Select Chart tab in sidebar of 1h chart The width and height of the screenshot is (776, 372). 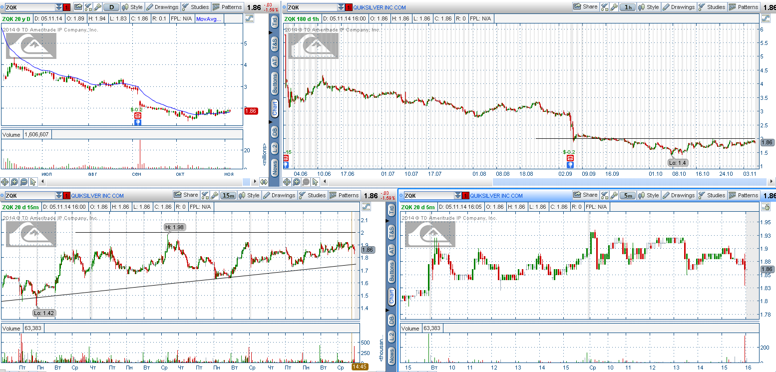275,108
